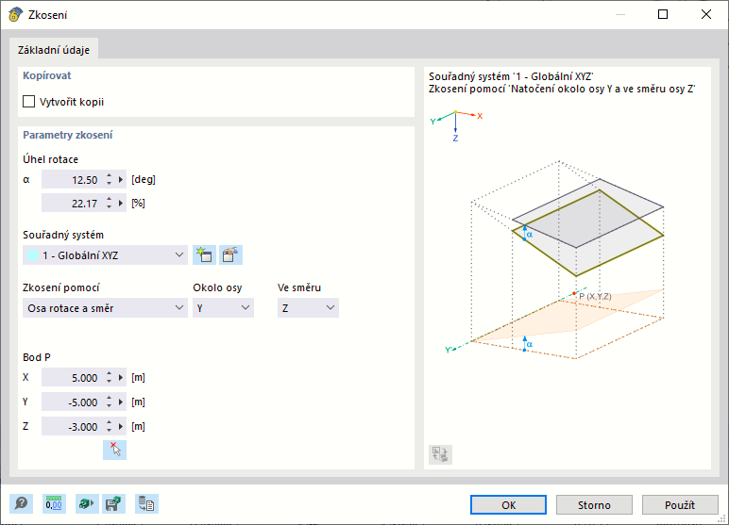Click the angle α degree input field
Screen dimensions: 729x525
click(73, 180)
